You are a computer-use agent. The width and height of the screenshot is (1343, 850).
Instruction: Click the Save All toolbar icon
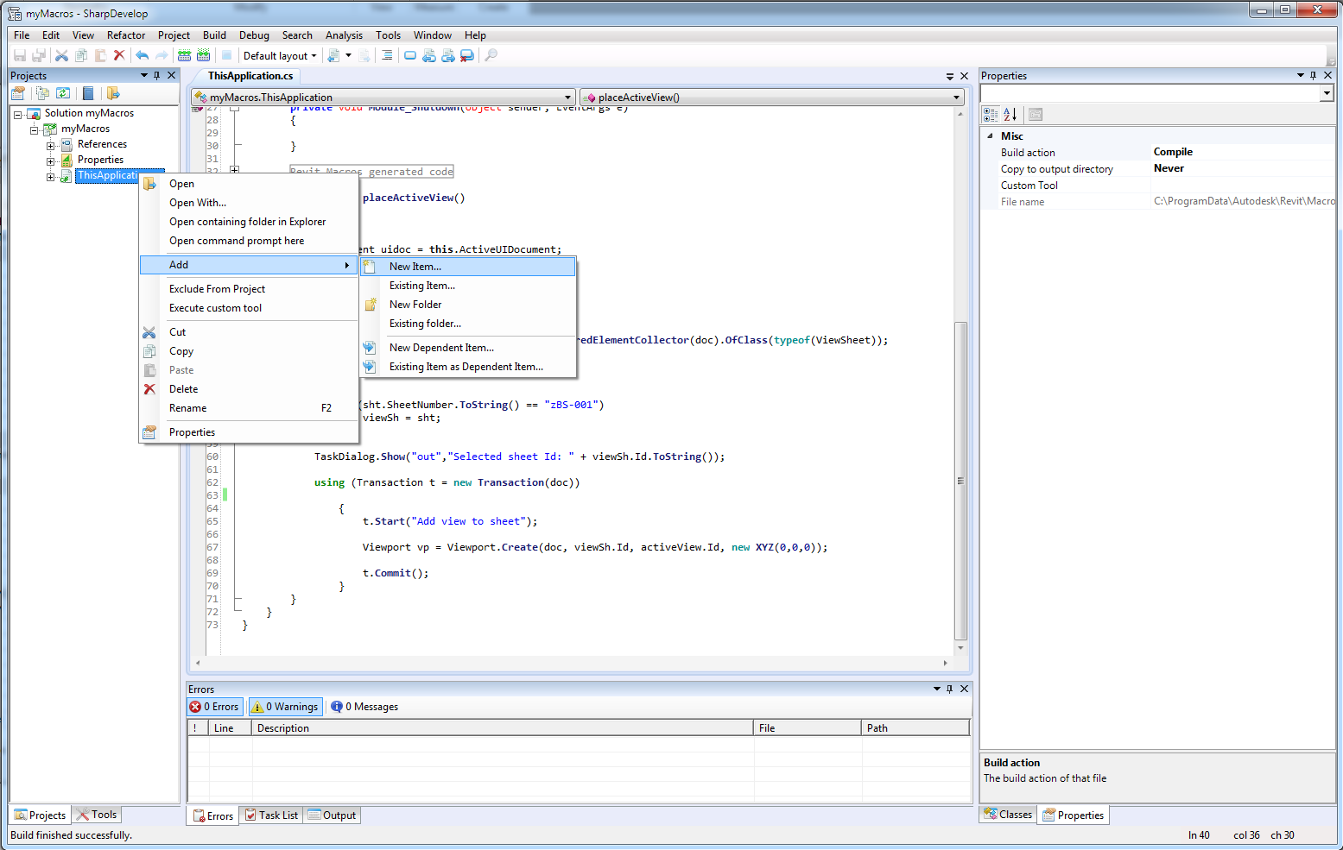[39, 55]
